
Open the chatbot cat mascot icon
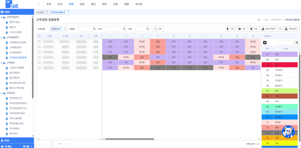288,132
